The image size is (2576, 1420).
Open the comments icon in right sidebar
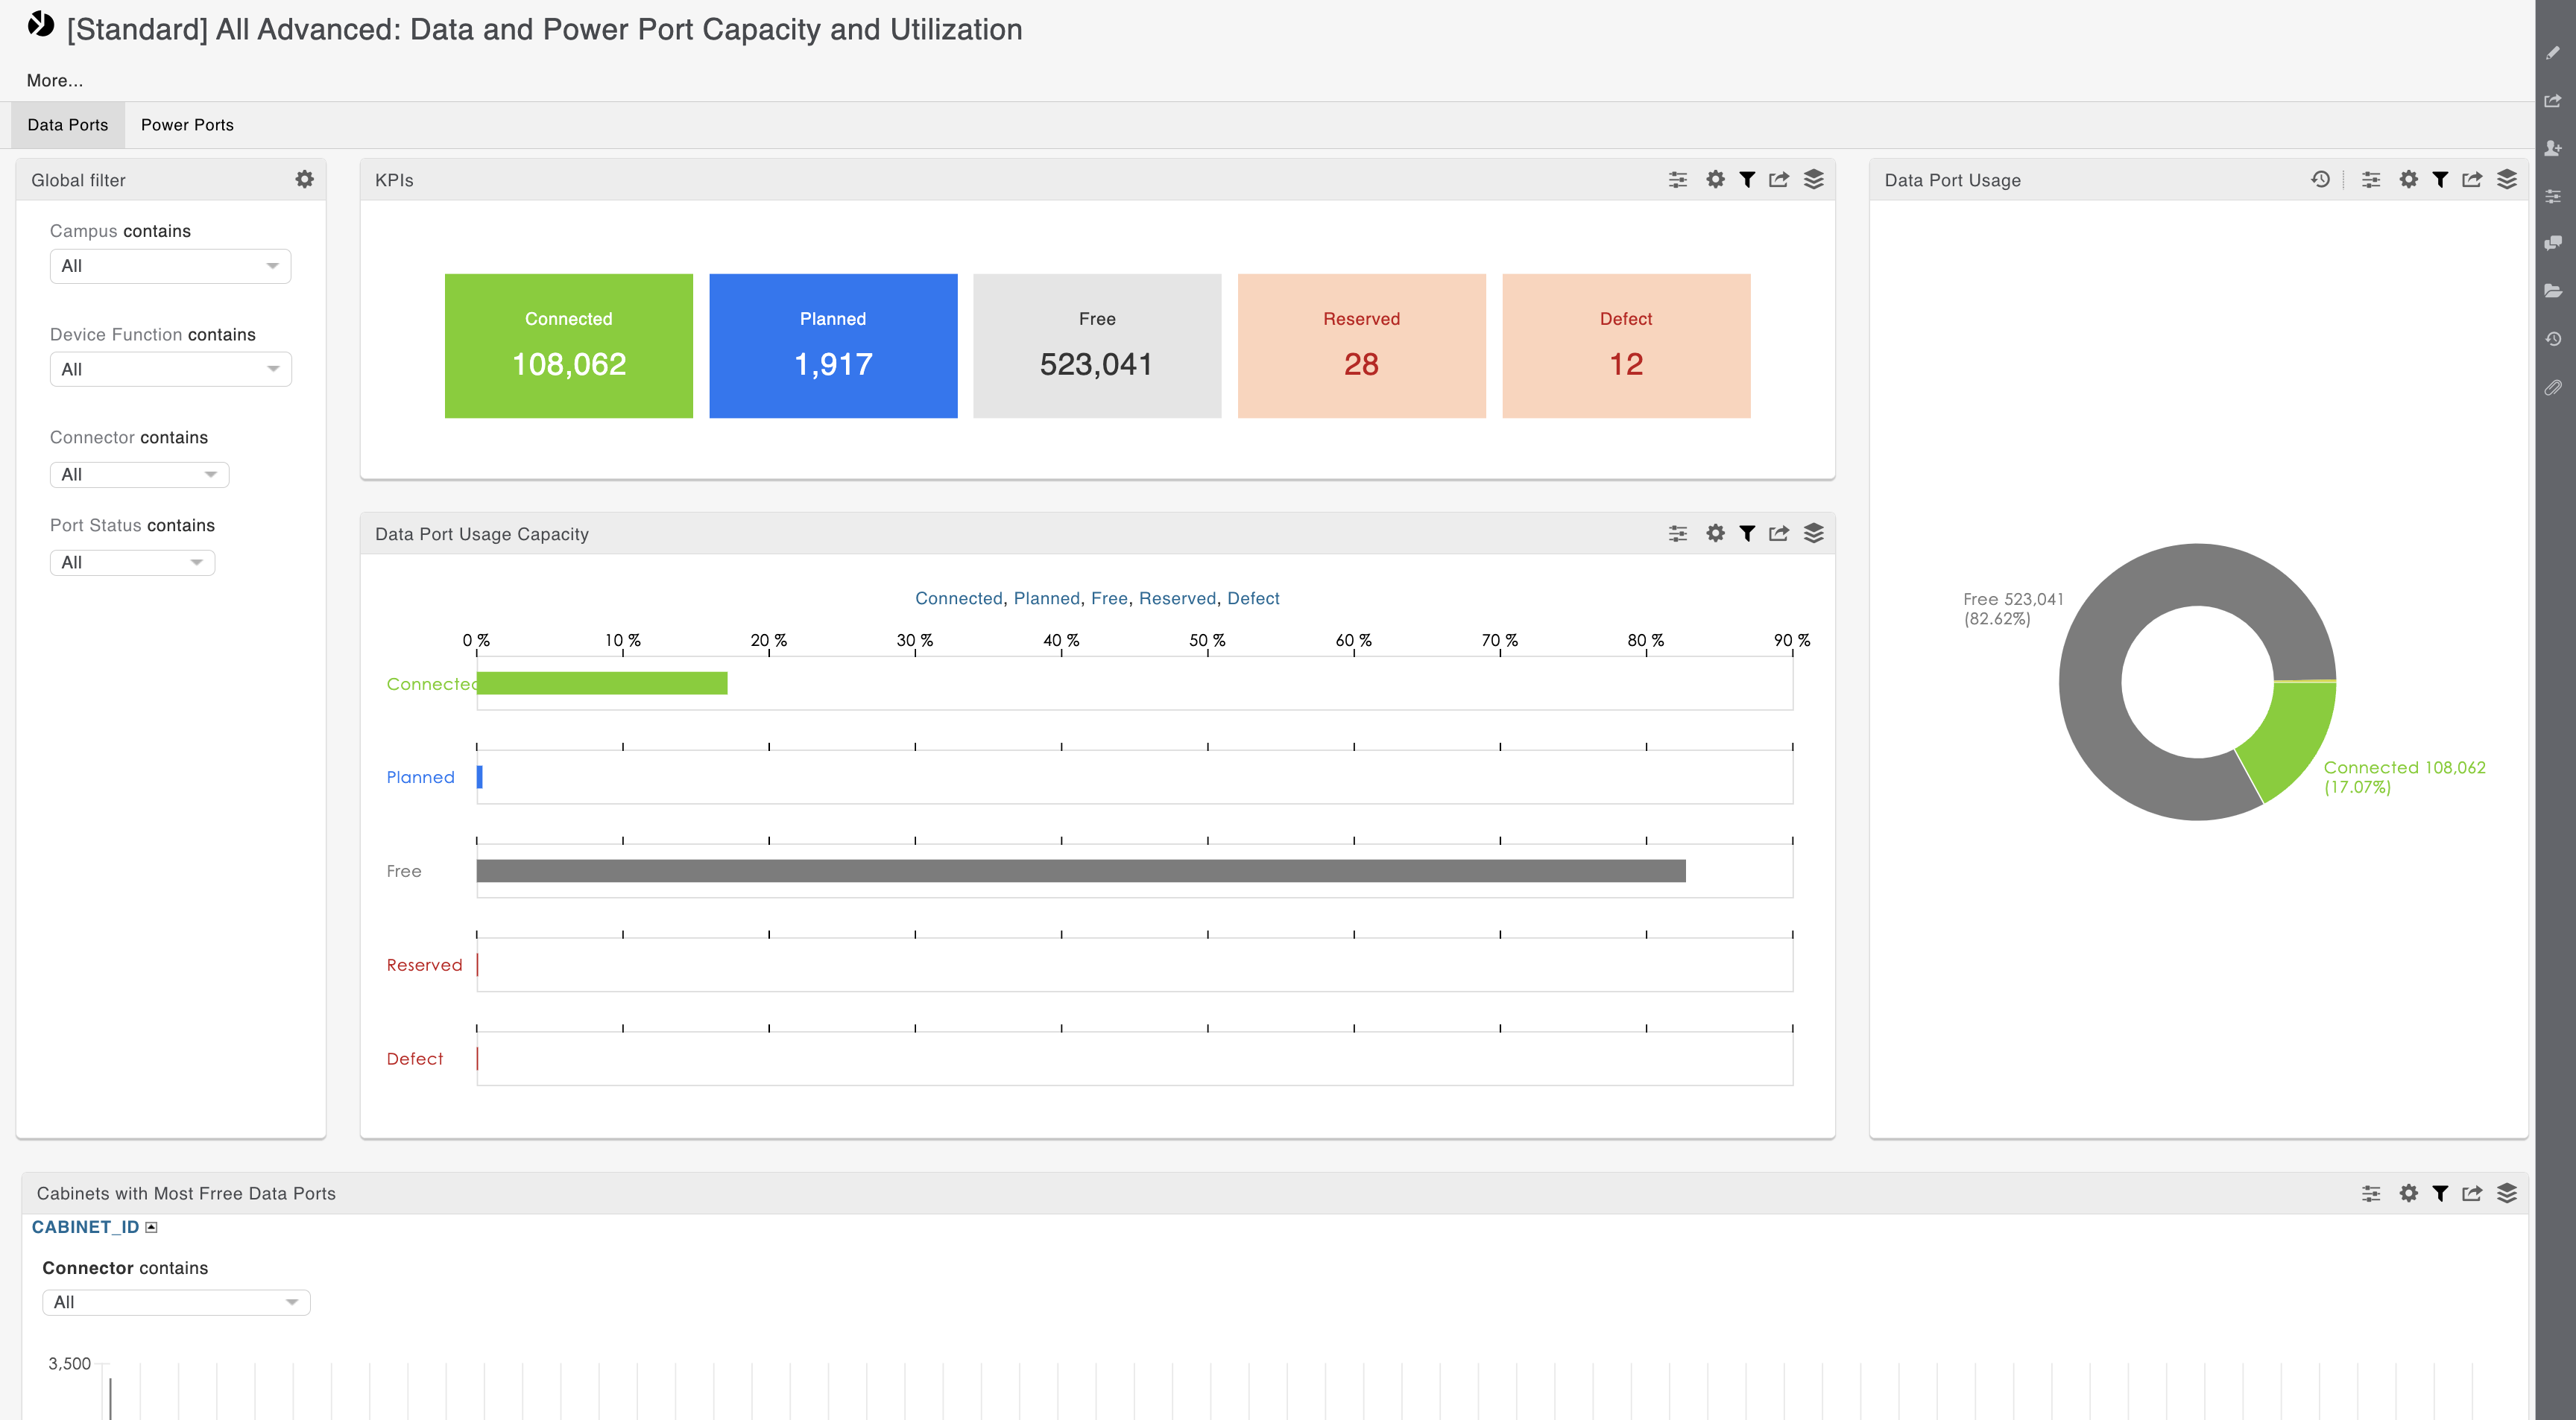2553,243
